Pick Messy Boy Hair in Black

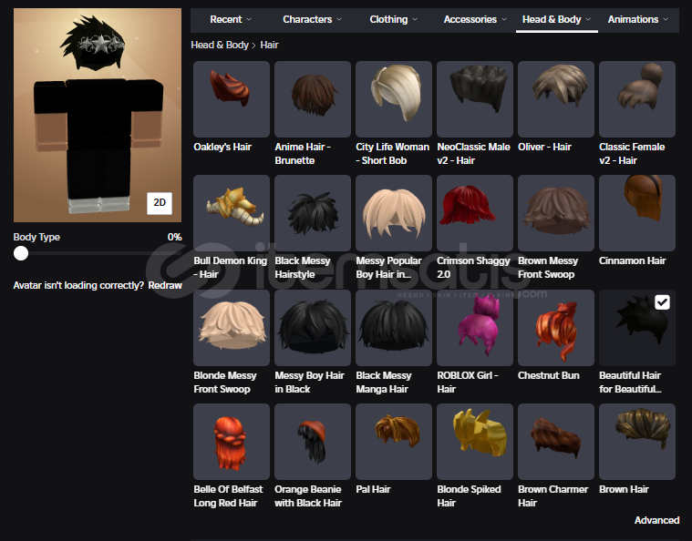313,328
